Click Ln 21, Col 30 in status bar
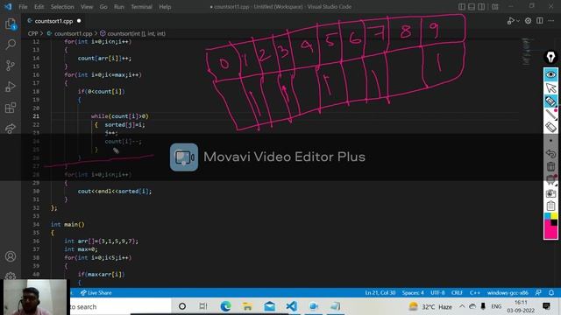 coord(380,293)
